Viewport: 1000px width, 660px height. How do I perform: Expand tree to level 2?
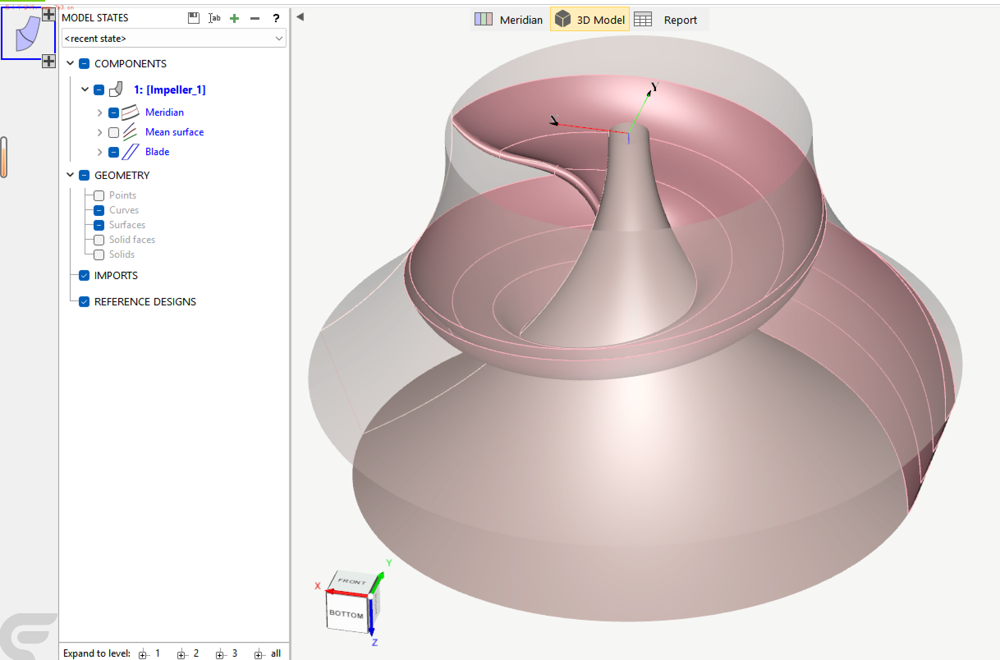pos(188,653)
